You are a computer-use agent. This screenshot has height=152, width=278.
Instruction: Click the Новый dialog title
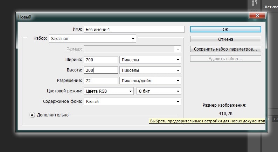pos(25,17)
